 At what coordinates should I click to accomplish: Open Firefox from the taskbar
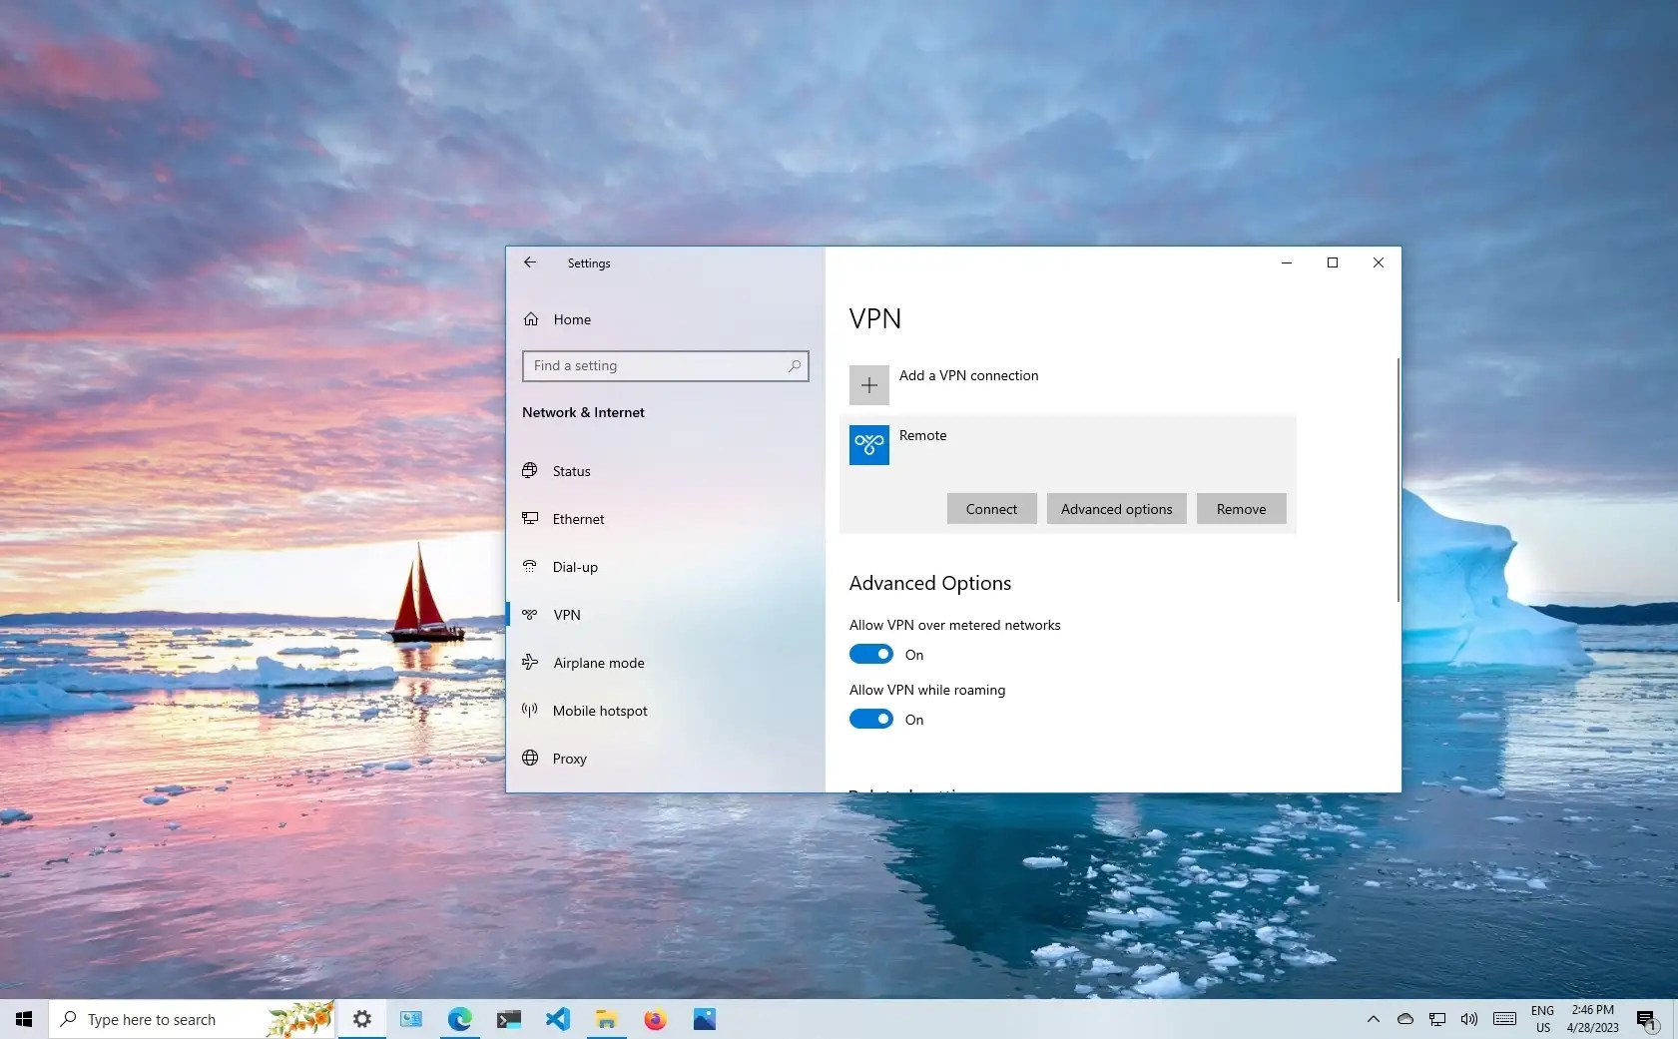pos(656,1019)
